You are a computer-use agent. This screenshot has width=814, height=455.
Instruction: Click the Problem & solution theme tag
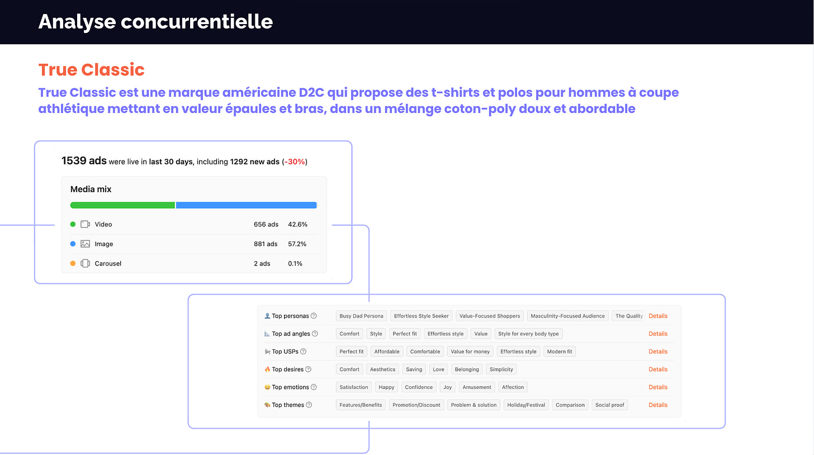[x=474, y=405]
